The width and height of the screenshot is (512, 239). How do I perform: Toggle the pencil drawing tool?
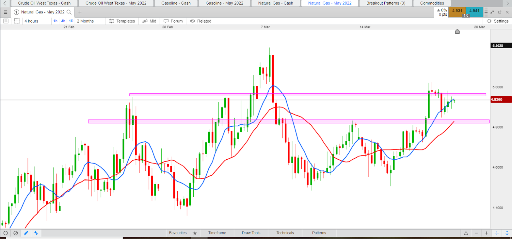point(26,233)
